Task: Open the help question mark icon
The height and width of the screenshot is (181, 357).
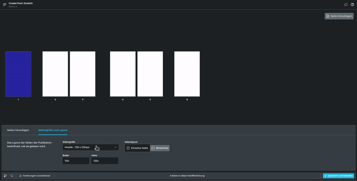Action: point(352,5)
